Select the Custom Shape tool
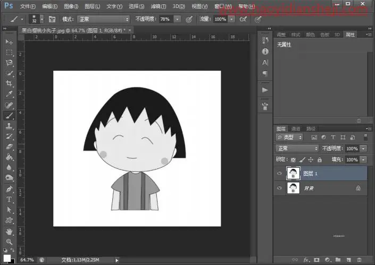The height and width of the screenshot is (265, 375). (9, 220)
